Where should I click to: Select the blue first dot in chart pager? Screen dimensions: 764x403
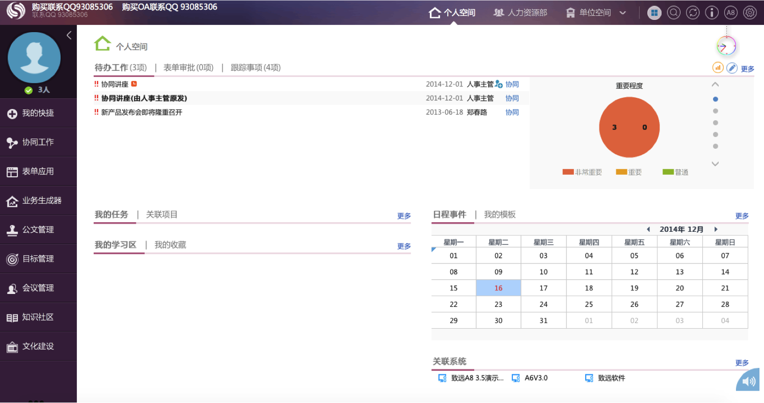tap(716, 99)
